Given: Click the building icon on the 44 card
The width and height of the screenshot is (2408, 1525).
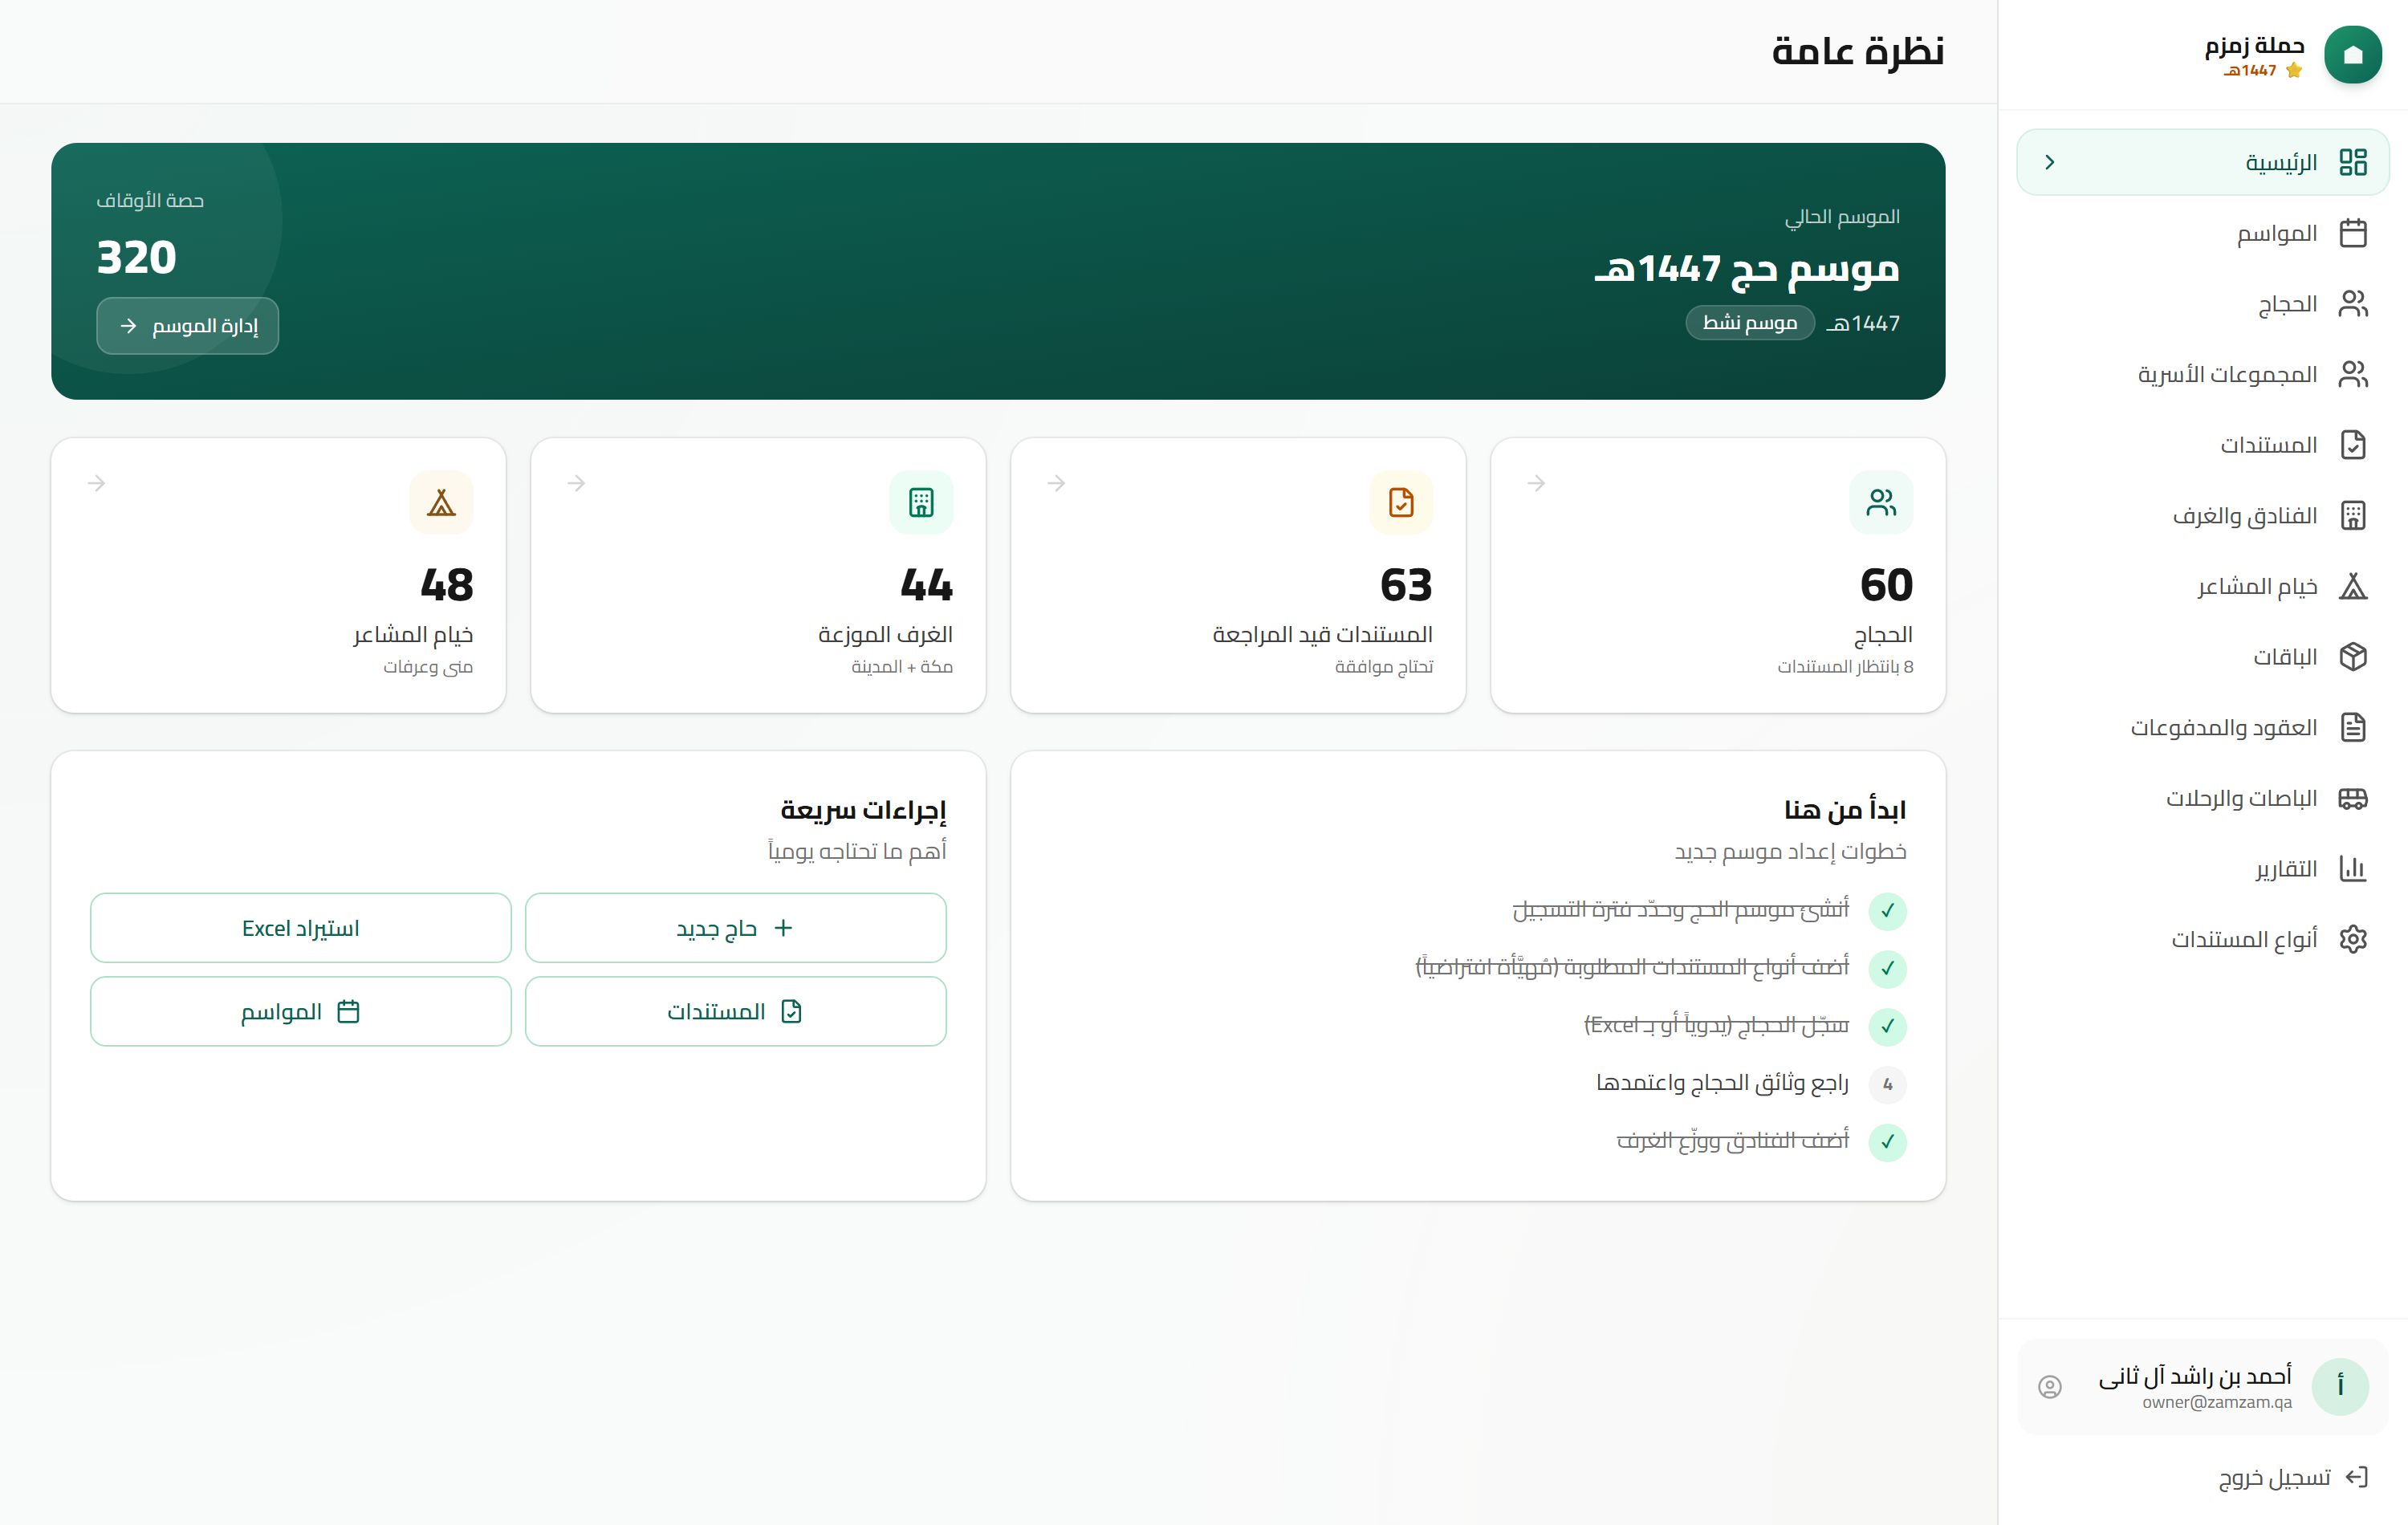Looking at the screenshot, I should coord(921,502).
